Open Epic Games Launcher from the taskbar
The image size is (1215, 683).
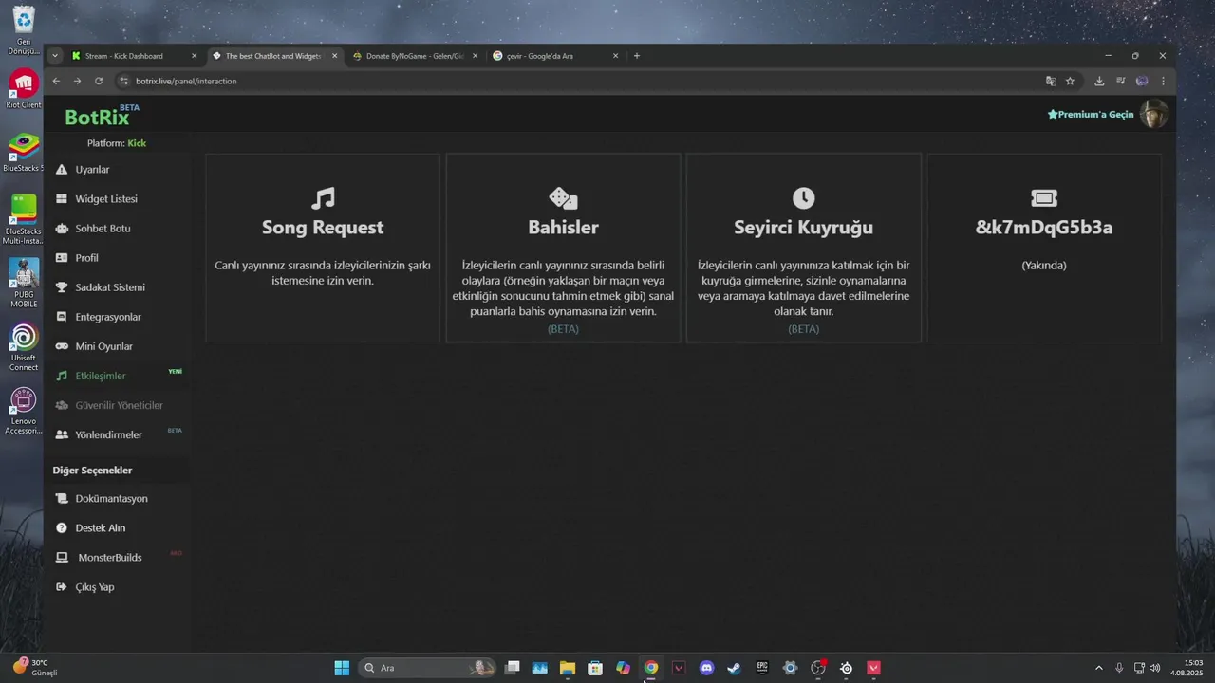[762, 668]
